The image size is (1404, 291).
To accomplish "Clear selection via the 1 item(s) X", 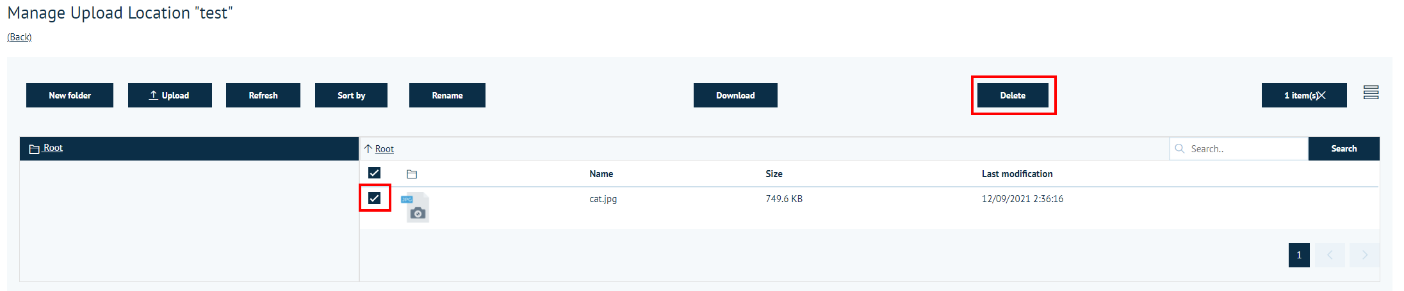I will pyautogui.click(x=1321, y=95).
